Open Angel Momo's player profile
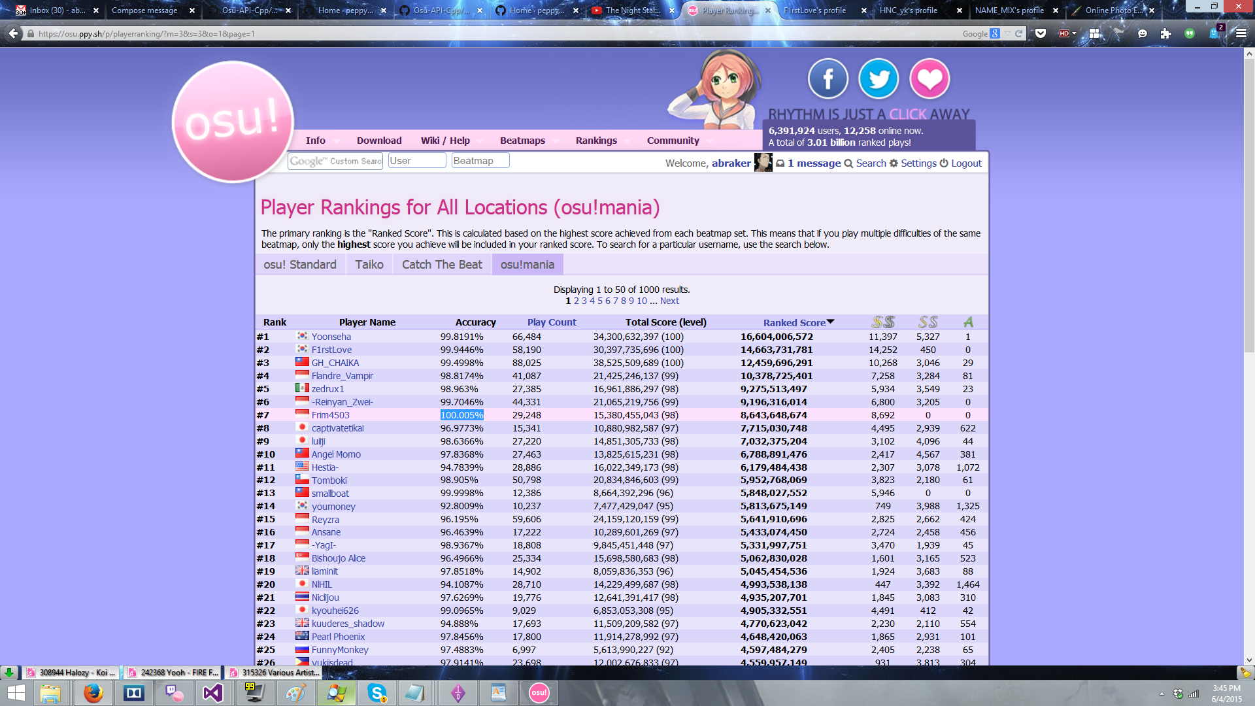 tap(336, 454)
